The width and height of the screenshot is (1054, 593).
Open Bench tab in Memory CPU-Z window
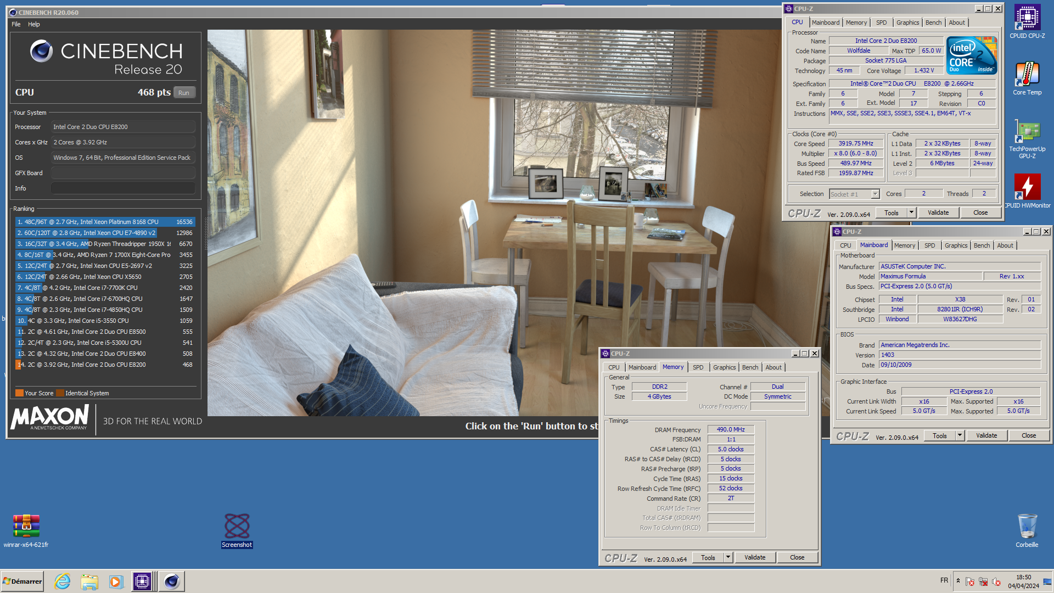[x=750, y=367]
